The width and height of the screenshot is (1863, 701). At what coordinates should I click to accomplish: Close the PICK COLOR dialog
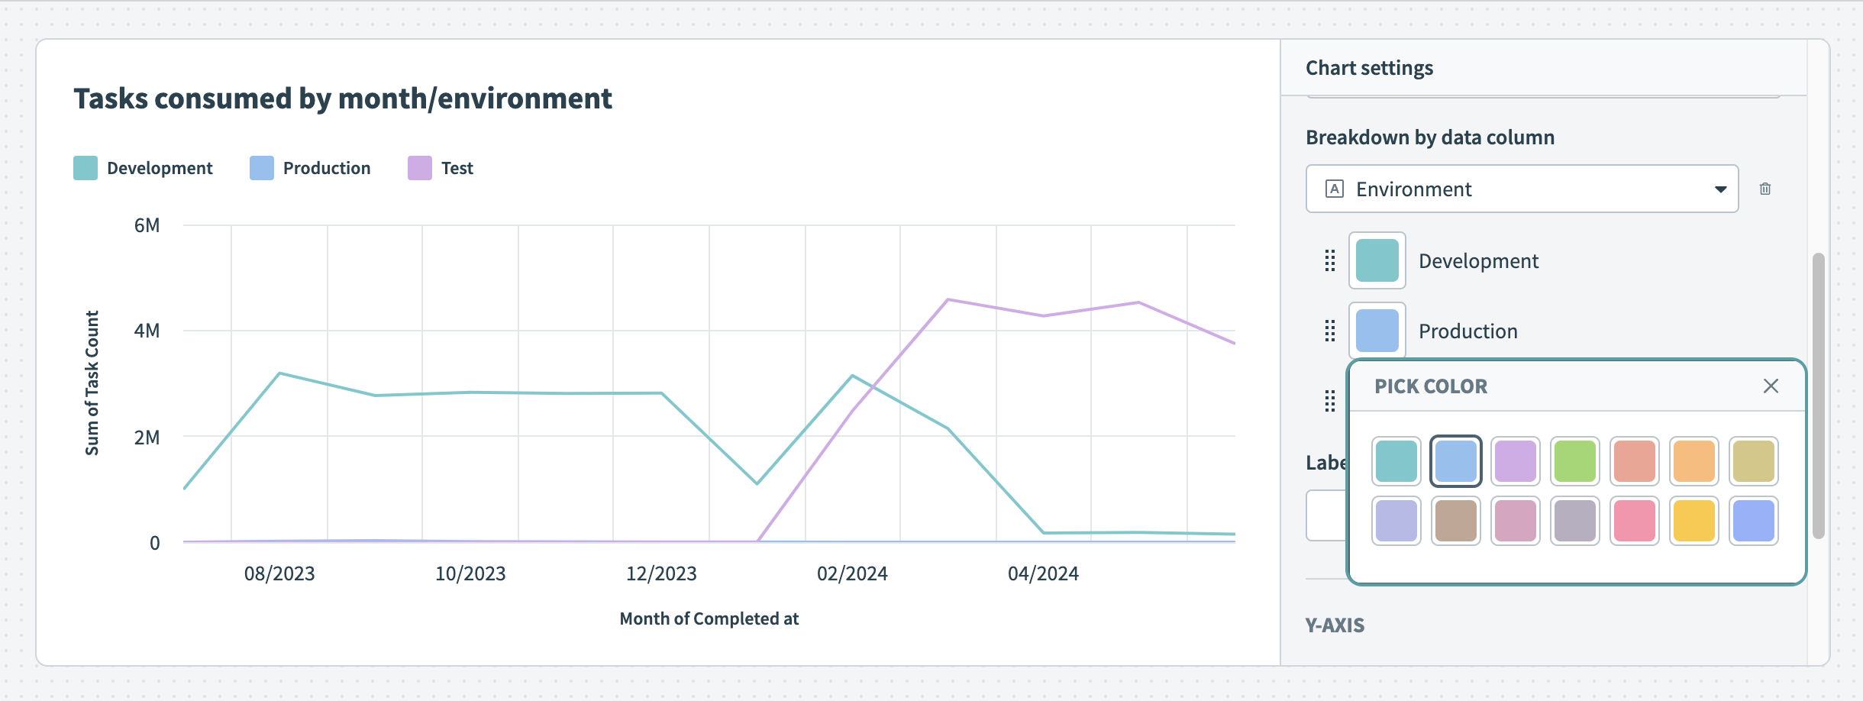(x=1770, y=386)
